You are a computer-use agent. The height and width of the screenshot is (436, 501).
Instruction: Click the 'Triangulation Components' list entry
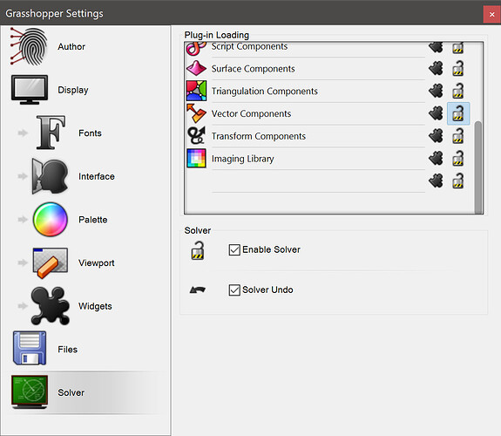pos(265,92)
